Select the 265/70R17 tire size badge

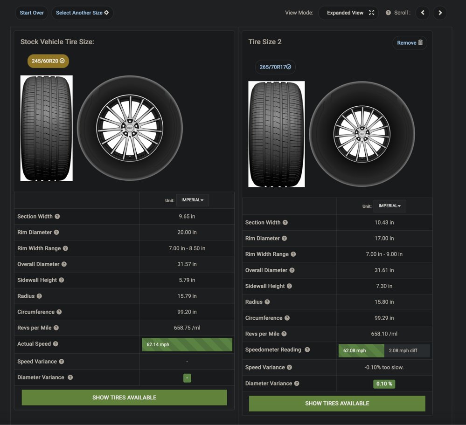pyautogui.click(x=275, y=67)
